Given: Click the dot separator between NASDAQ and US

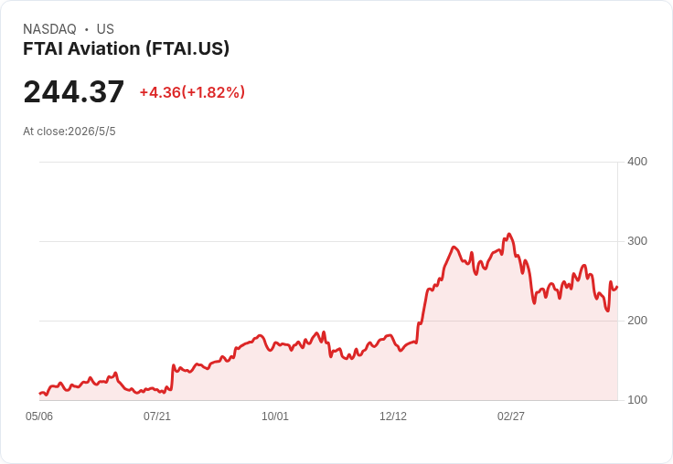Looking at the screenshot, I should click(x=87, y=29).
